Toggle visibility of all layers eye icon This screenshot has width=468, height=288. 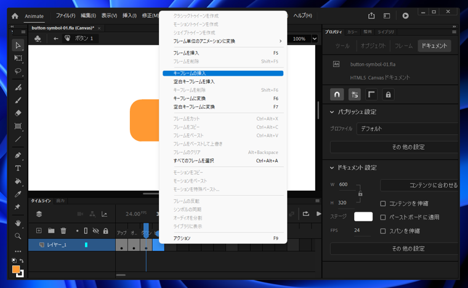[95, 231]
